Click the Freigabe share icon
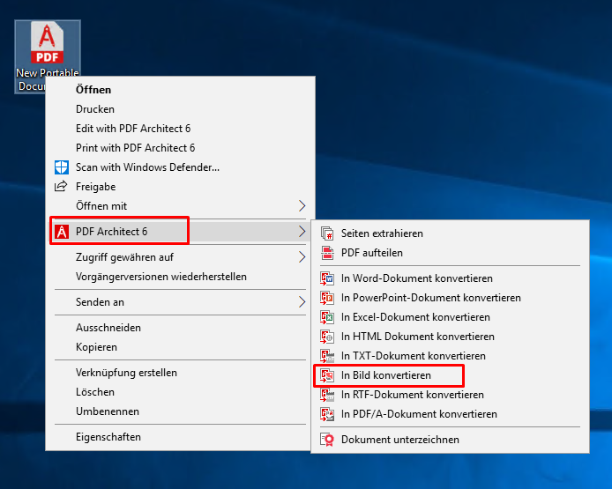The width and height of the screenshot is (612, 489). point(61,187)
